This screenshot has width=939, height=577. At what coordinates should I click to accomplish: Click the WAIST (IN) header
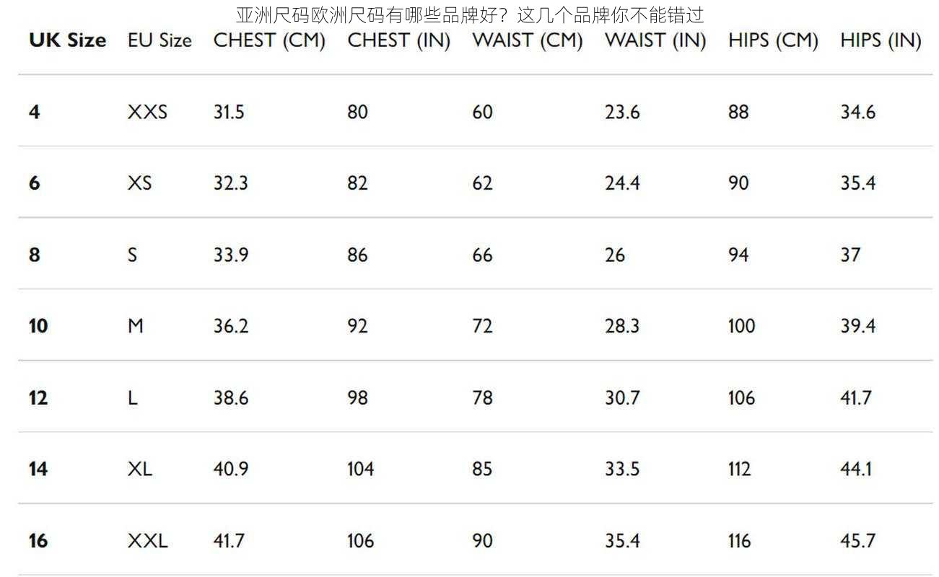point(655,40)
